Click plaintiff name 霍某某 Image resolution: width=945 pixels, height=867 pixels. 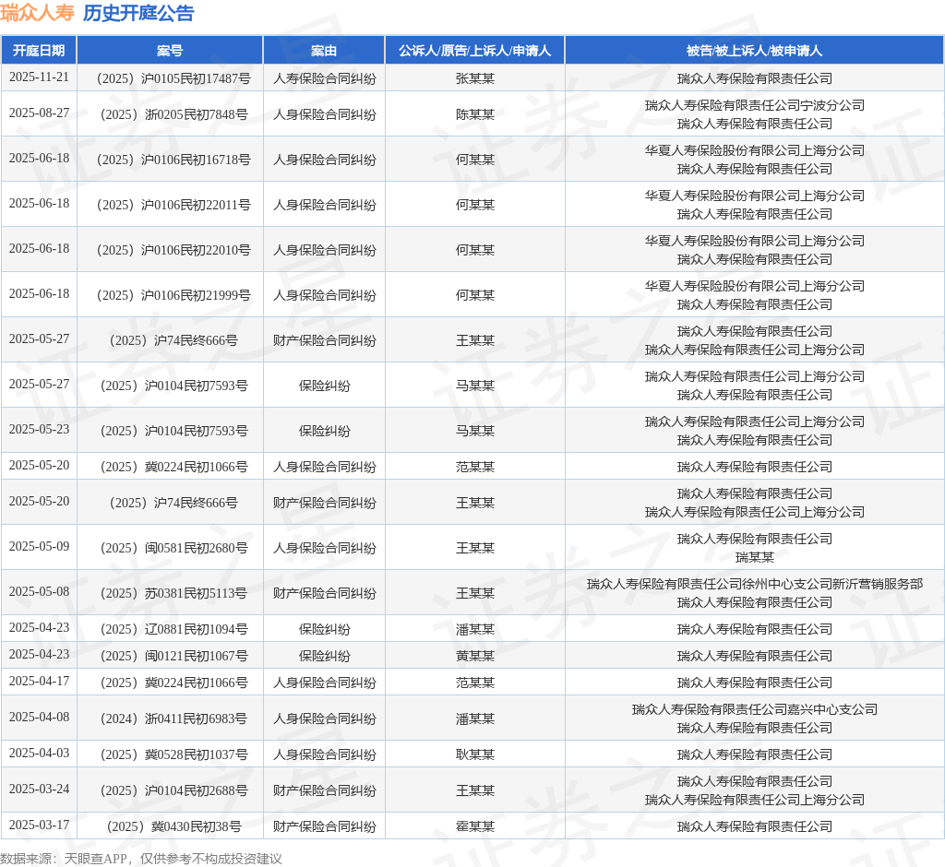pyautogui.click(x=475, y=826)
